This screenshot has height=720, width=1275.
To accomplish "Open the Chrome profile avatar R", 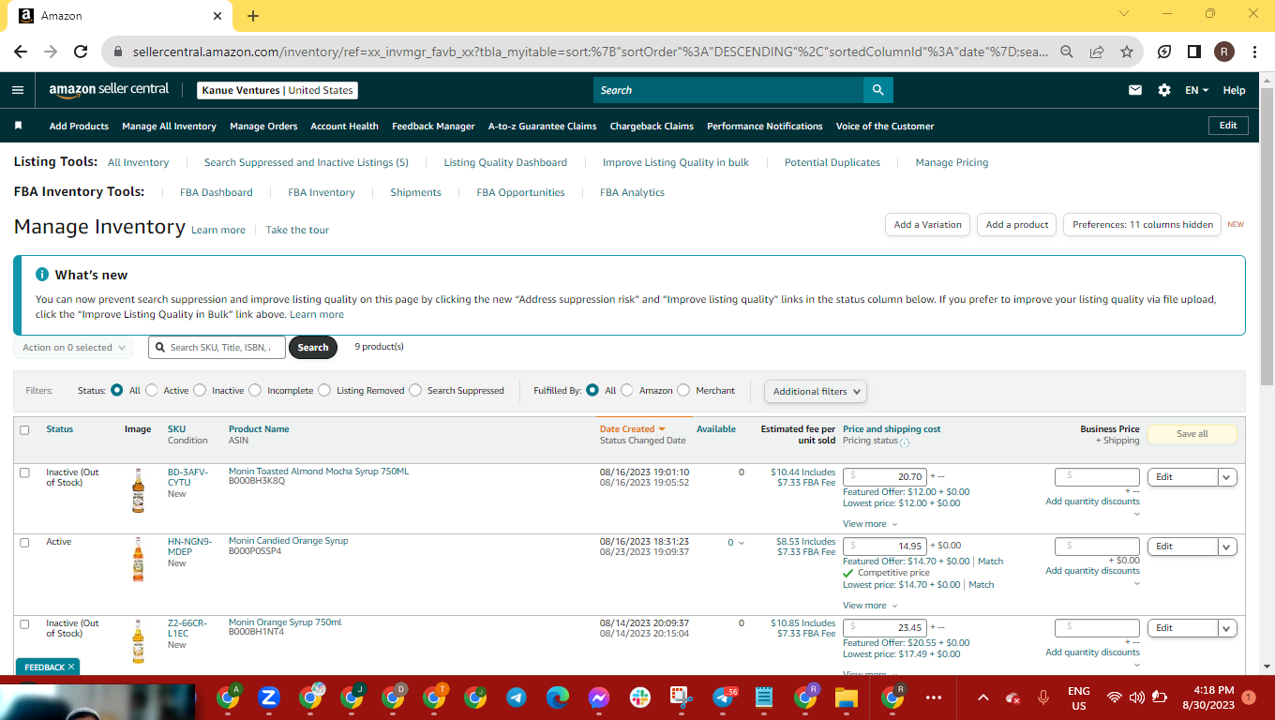I will tap(1224, 52).
